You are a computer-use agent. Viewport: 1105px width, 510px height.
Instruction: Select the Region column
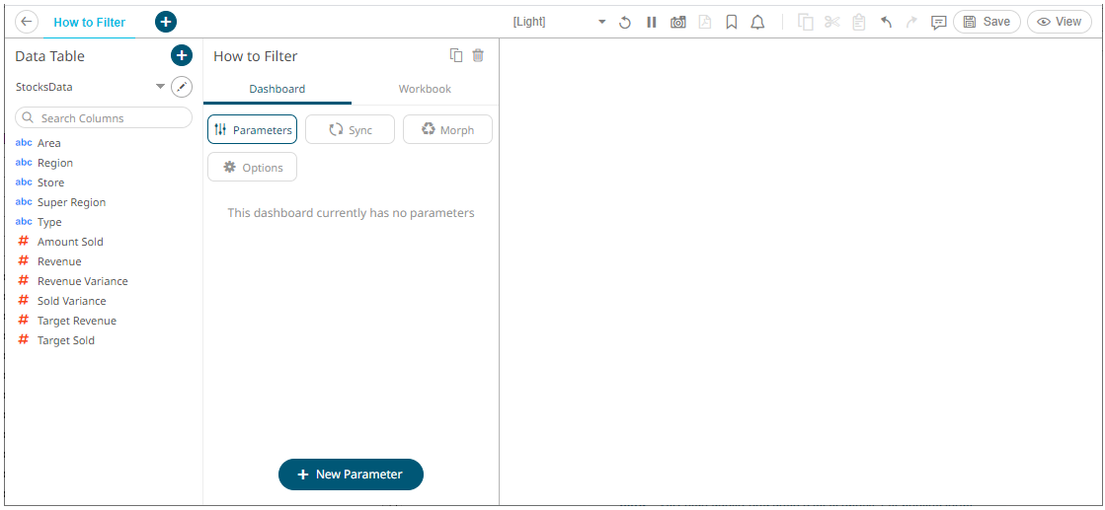(55, 163)
